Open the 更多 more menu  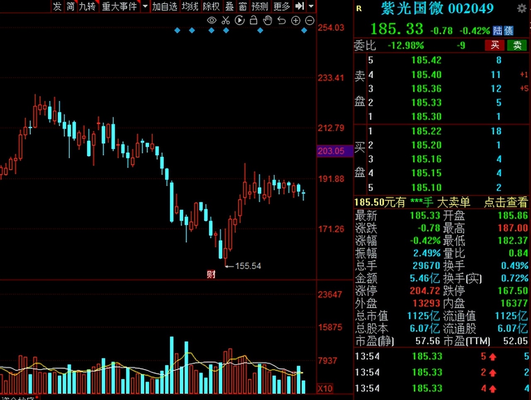pyautogui.click(x=282, y=6)
